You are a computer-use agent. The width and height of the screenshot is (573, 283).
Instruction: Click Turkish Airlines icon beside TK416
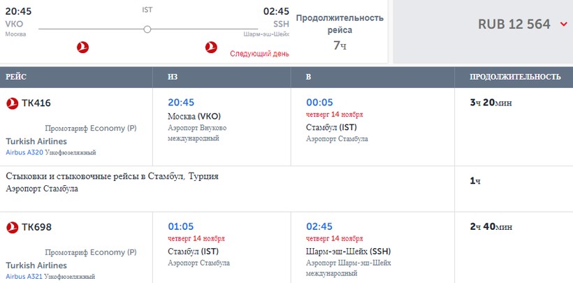pyautogui.click(x=12, y=103)
